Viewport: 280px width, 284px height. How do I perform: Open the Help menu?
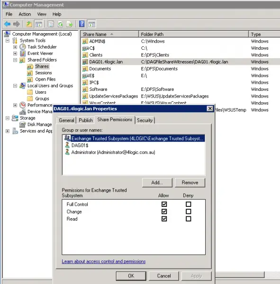(x=57, y=14)
